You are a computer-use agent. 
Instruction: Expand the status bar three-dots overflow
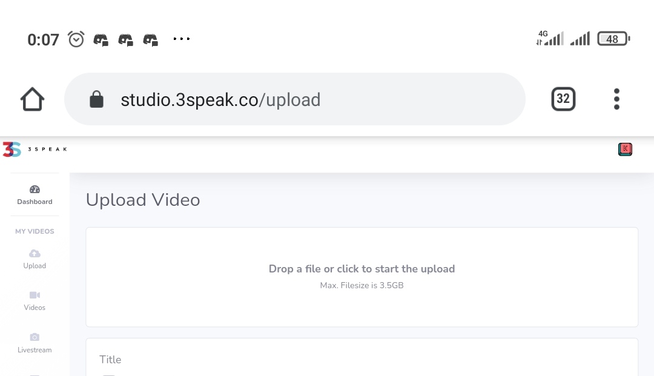click(x=182, y=39)
